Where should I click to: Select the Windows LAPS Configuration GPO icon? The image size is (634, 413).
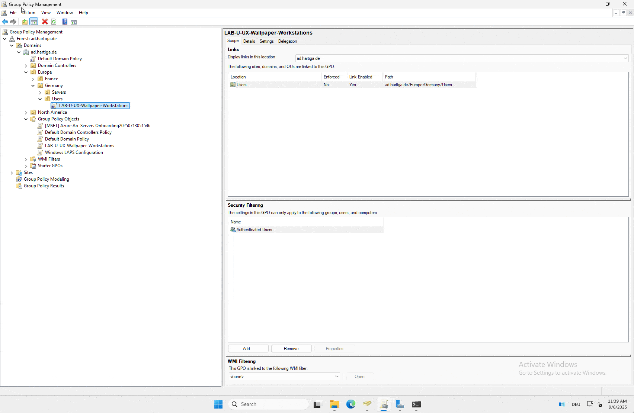(40, 152)
